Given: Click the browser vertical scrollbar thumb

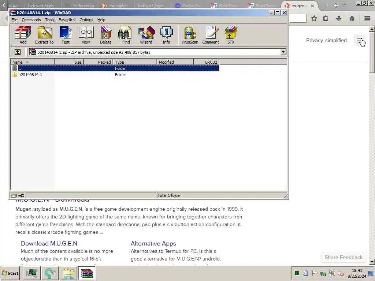Looking at the screenshot, I should point(372,53).
